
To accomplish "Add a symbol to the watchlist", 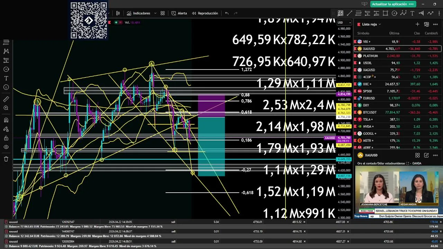I will pos(417,24).
